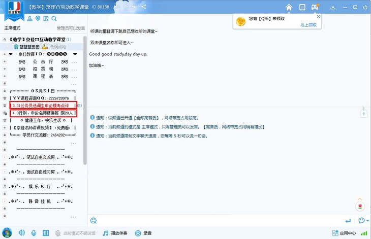Click the channel list vertical scrollbar
The image size is (371, 239).
coord(85,100)
